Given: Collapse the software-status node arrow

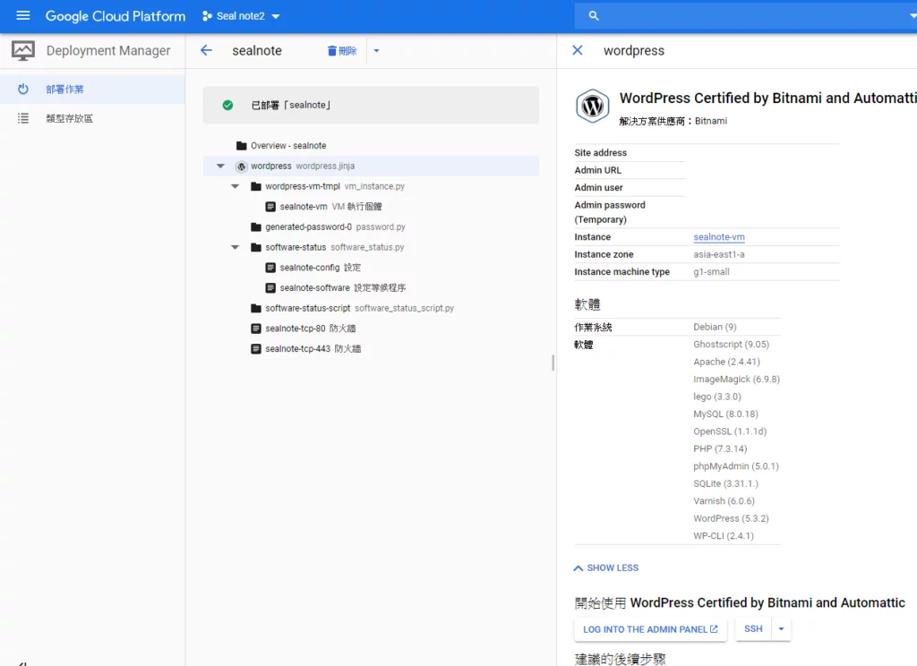Looking at the screenshot, I should [236, 247].
